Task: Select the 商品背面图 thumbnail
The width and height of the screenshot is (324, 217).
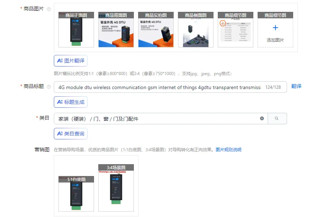Action: tap(116, 31)
